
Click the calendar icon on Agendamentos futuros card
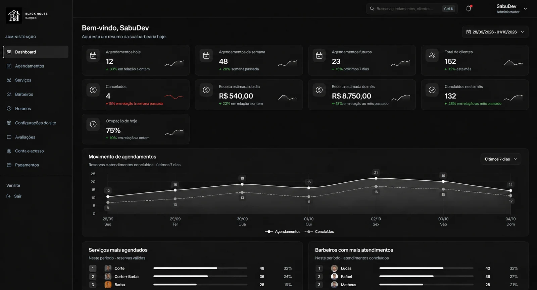[319, 56]
